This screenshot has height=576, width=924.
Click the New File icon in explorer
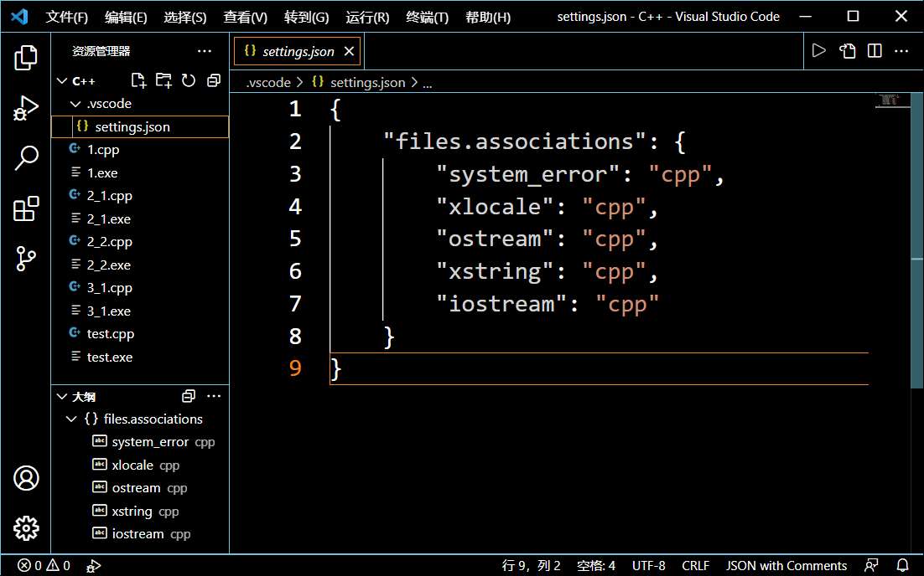(x=139, y=80)
